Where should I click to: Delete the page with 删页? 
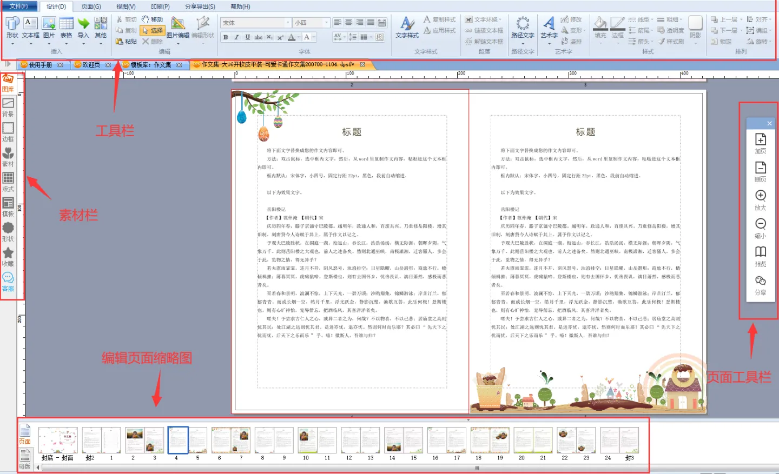[761, 172]
